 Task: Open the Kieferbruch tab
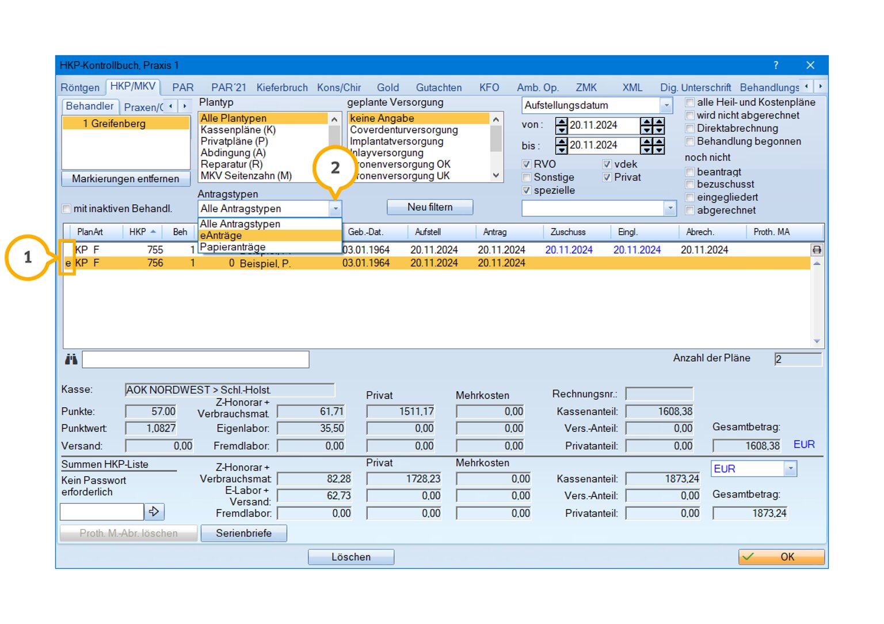click(282, 87)
